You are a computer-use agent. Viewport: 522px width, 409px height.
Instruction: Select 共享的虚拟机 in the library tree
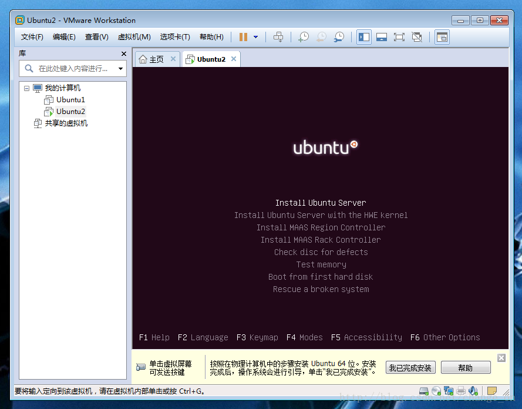tap(66, 123)
